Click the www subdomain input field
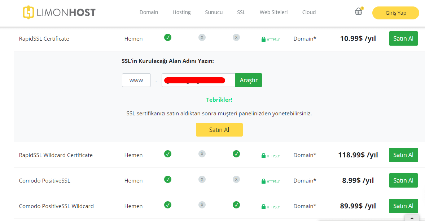Image resolution: width=425 pixels, height=221 pixels. point(136,80)
